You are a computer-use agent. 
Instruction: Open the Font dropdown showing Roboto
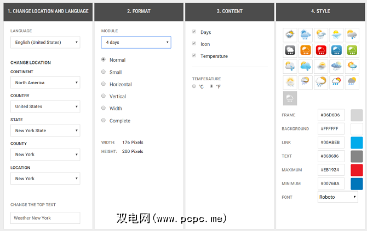pyautogui.click(x=338, y=197)
